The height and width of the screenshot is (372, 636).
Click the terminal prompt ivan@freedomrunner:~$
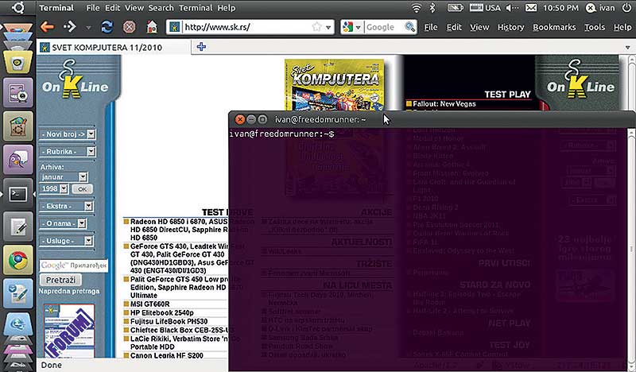281,134
